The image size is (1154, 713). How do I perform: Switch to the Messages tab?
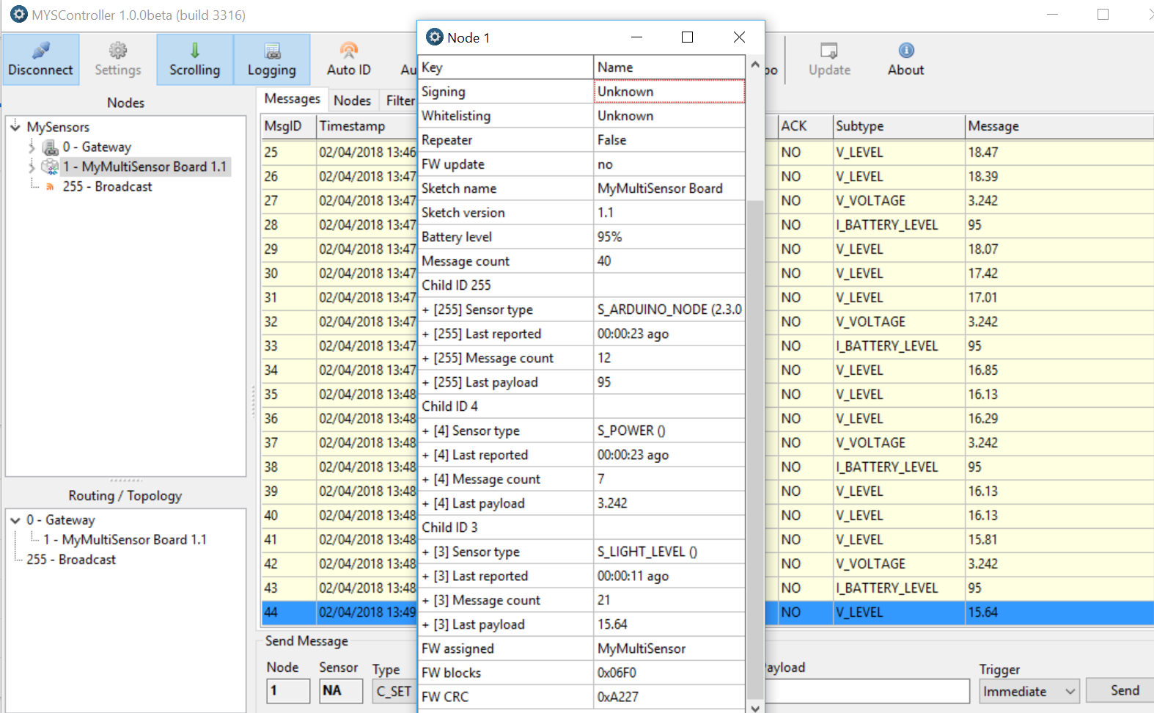(292, 99)
